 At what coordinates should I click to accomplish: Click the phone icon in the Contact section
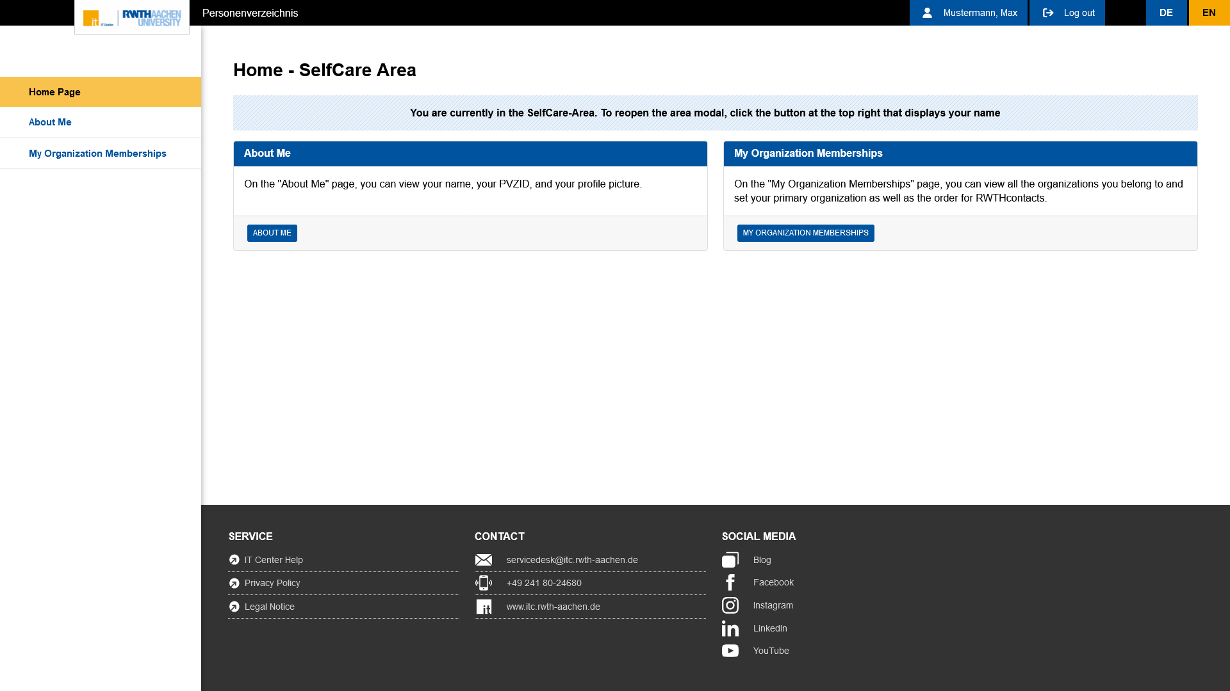coord(484,583)
